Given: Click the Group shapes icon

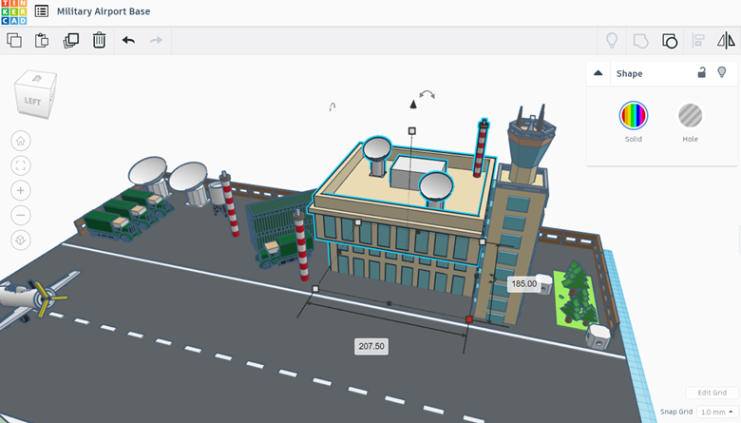Looking at the screenshot, I should (x=641, y=41).
